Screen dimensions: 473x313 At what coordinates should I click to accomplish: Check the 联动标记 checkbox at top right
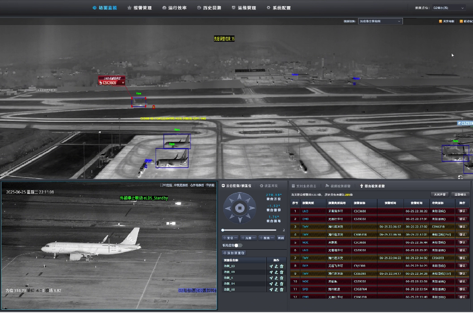pyautogui.click(x=461, y=21)
